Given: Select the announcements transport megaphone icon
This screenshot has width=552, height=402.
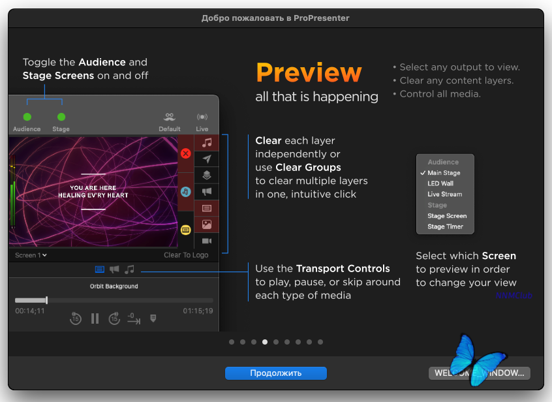Looking at the screenshot, I should coord(114,270).
